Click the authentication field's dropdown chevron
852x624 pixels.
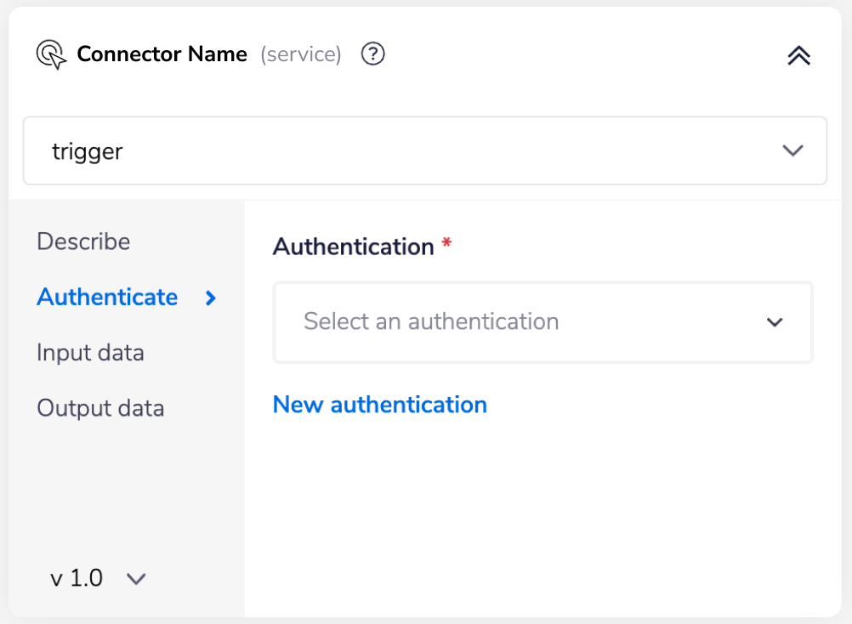coord(774,322)
